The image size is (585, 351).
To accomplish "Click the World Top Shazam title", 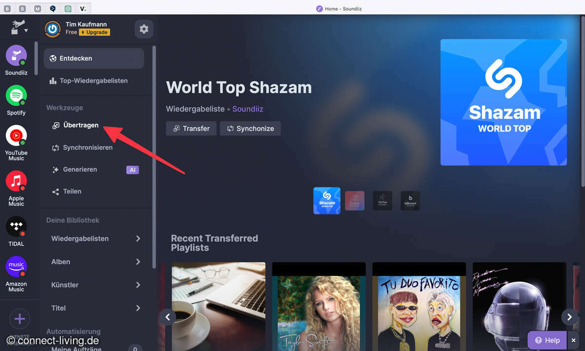I will tap(239, 88).
